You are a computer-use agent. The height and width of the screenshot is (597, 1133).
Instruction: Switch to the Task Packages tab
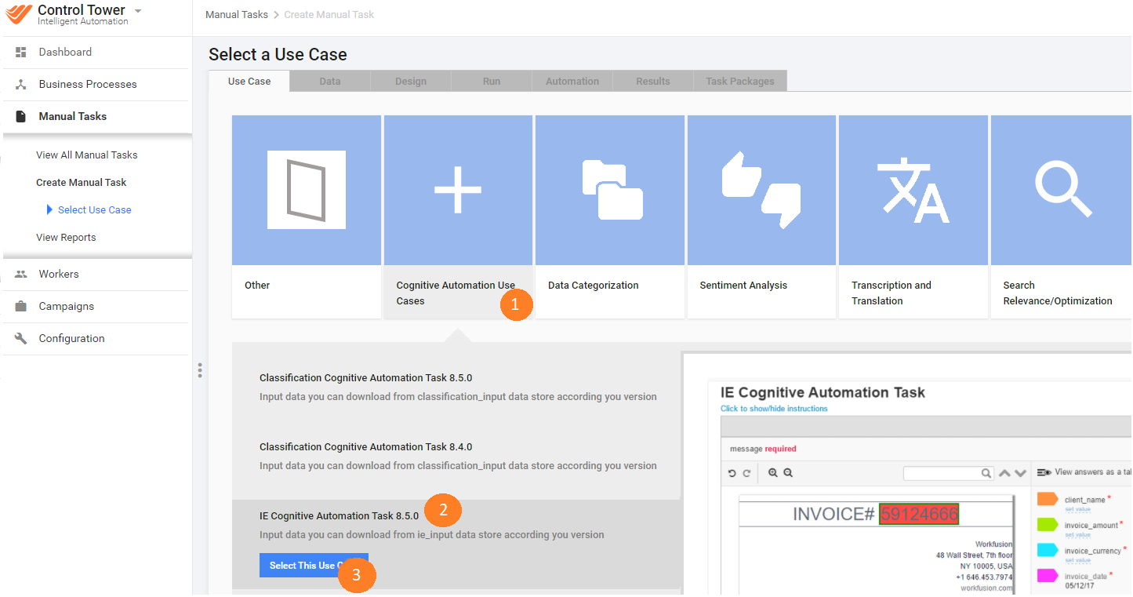(x=740, y=81)
